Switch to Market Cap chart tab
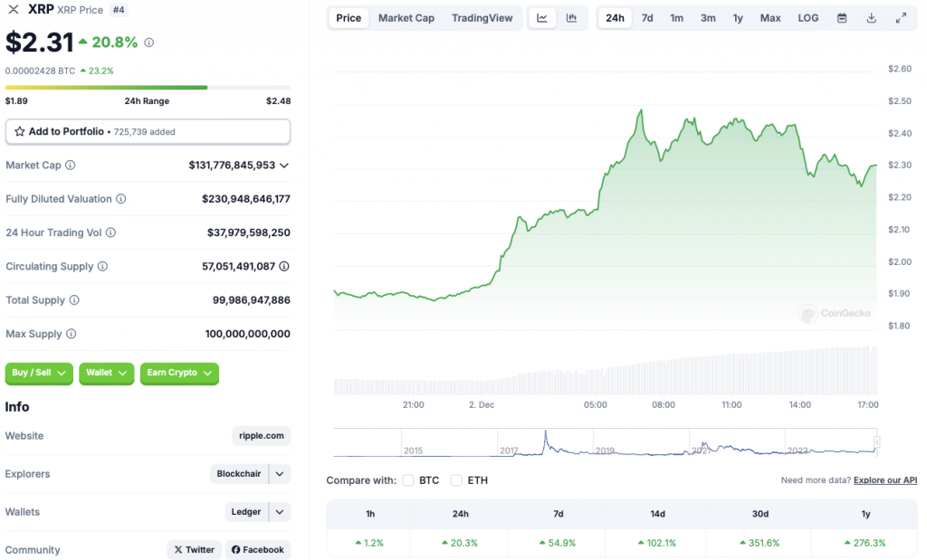The width and height of the screenshot is (927, 560). tap(406, 18)
